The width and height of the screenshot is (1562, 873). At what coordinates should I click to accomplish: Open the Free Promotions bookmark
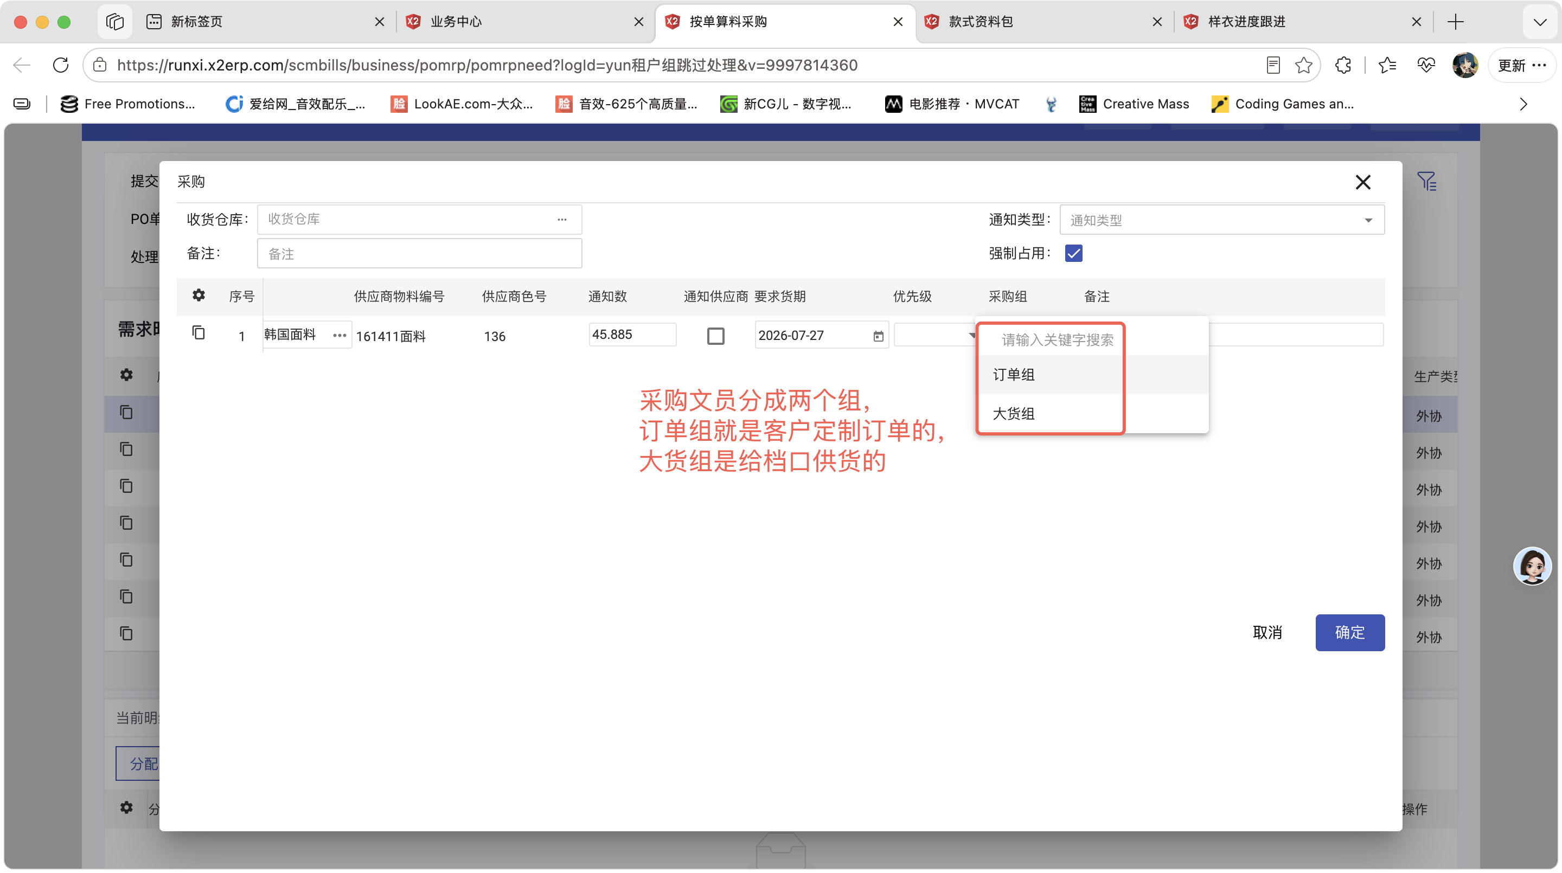point(128,104)
